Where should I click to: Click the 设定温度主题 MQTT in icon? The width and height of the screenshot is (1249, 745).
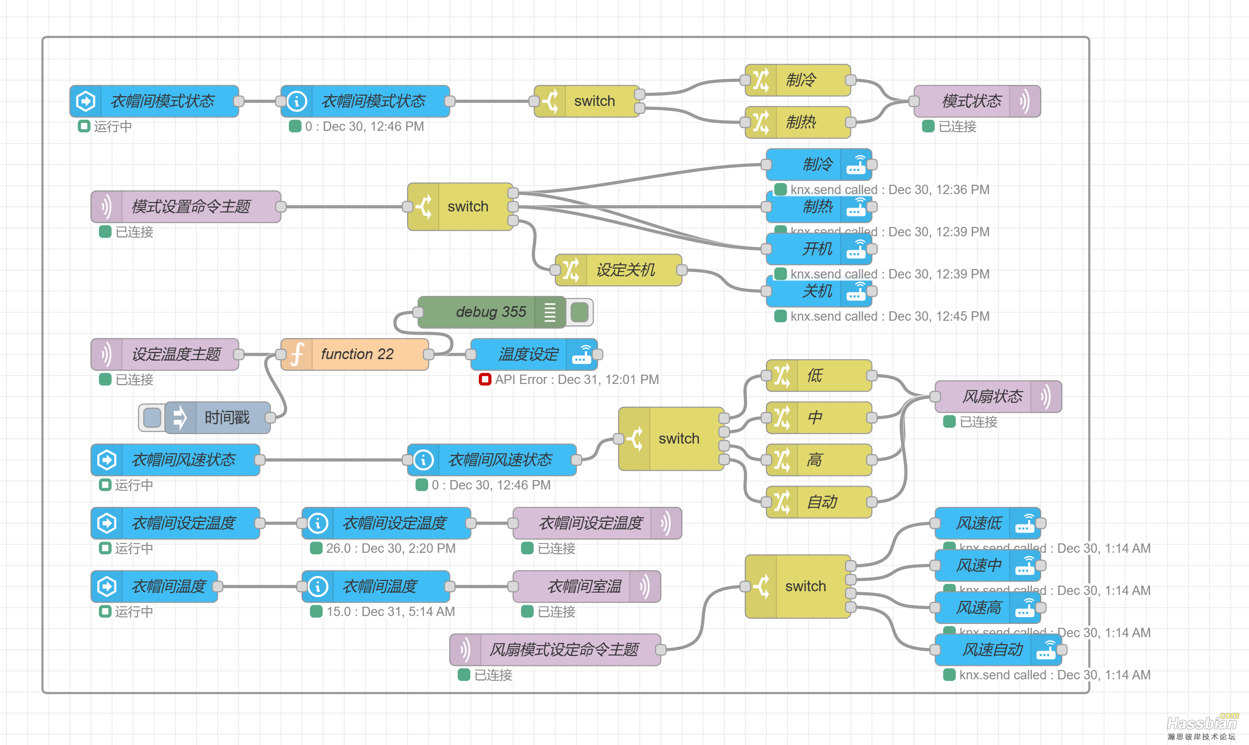coord(107,354)
